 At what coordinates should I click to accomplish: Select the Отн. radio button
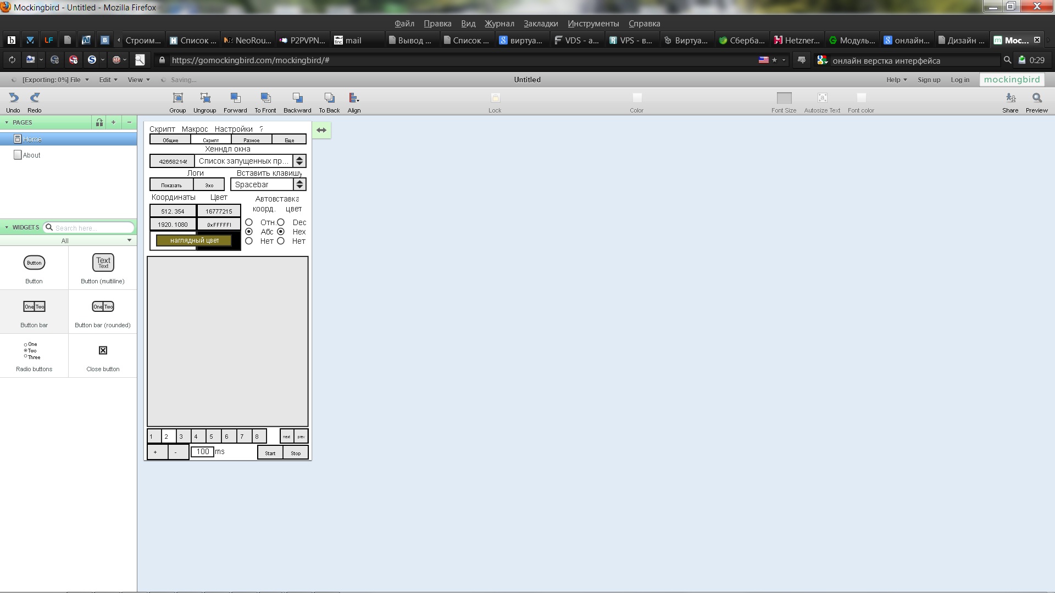point(249,222)
